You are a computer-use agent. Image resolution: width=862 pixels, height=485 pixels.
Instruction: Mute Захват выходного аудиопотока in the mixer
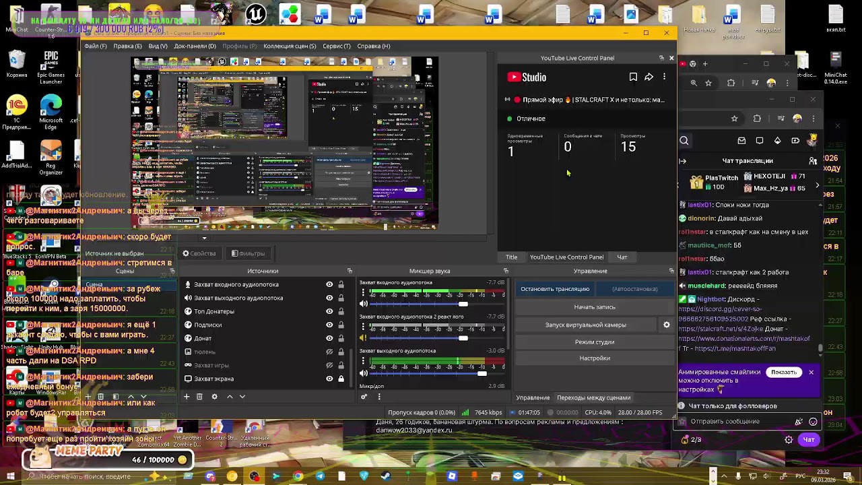coord(364,373)
